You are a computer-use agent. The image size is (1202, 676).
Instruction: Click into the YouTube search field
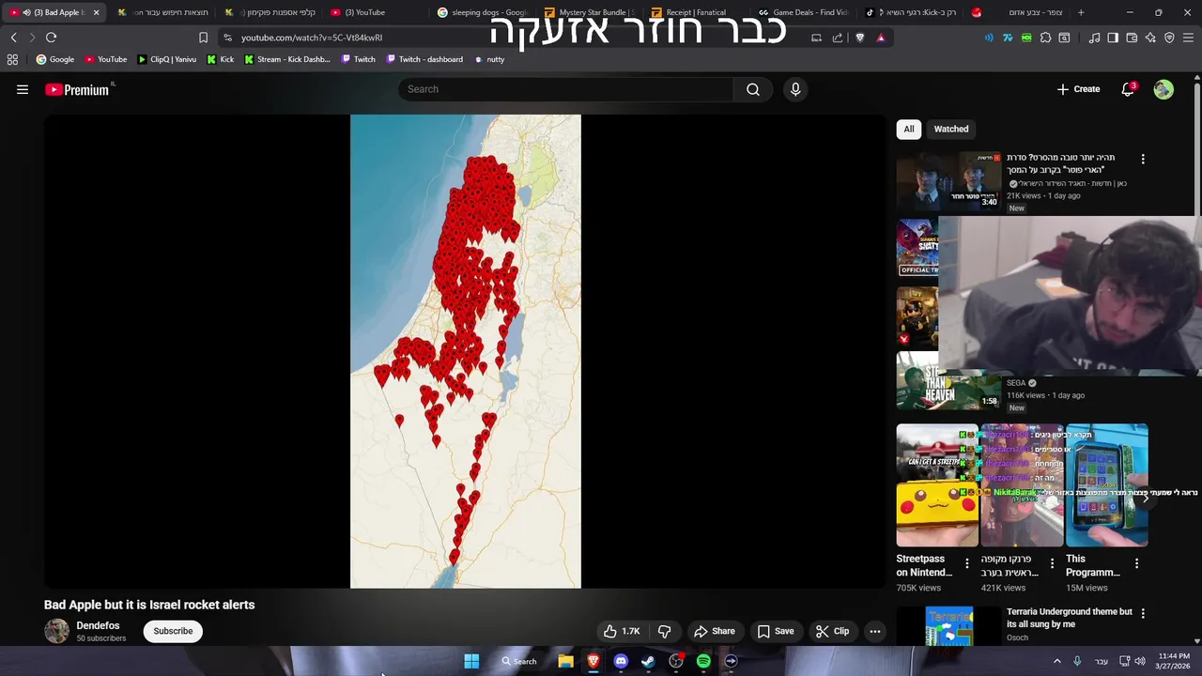click(x=566, y=89)
